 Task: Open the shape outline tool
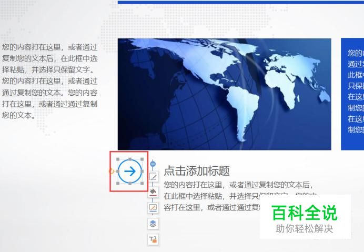pyautogui.click(x=153, y=208)
